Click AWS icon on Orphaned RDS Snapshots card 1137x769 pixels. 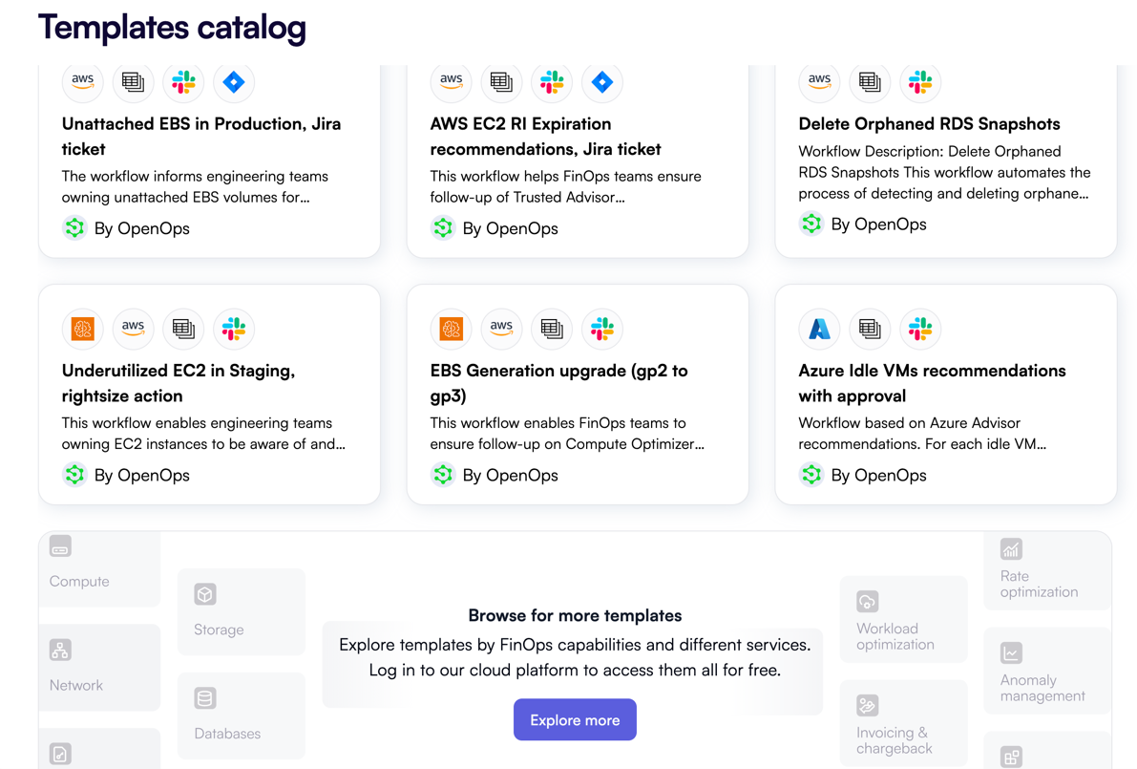(819, 82)
